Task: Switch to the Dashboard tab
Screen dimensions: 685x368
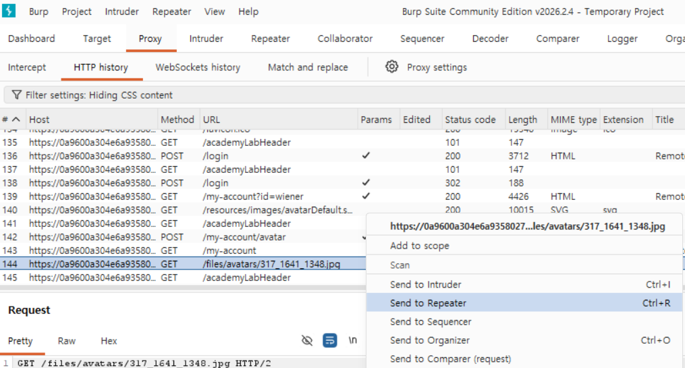Action: pos(32,38)
